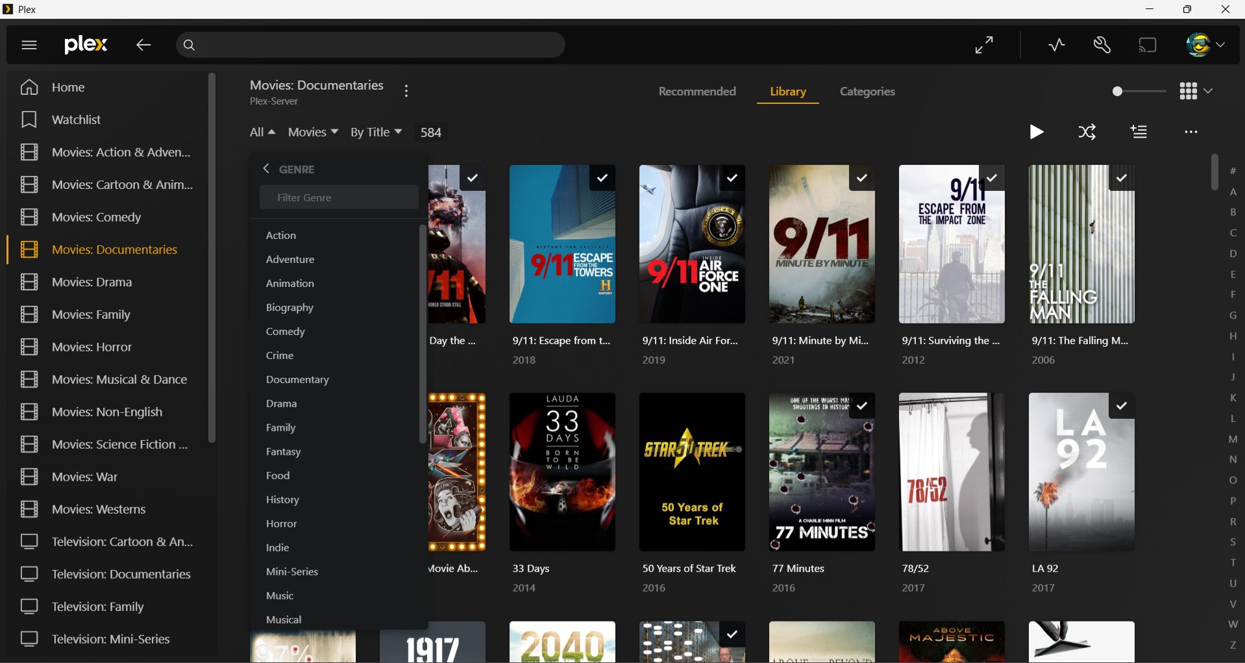Open the 77 Minutes poster thumbnail
Viewport: 1245px width, 663px height.
(822, 472)
